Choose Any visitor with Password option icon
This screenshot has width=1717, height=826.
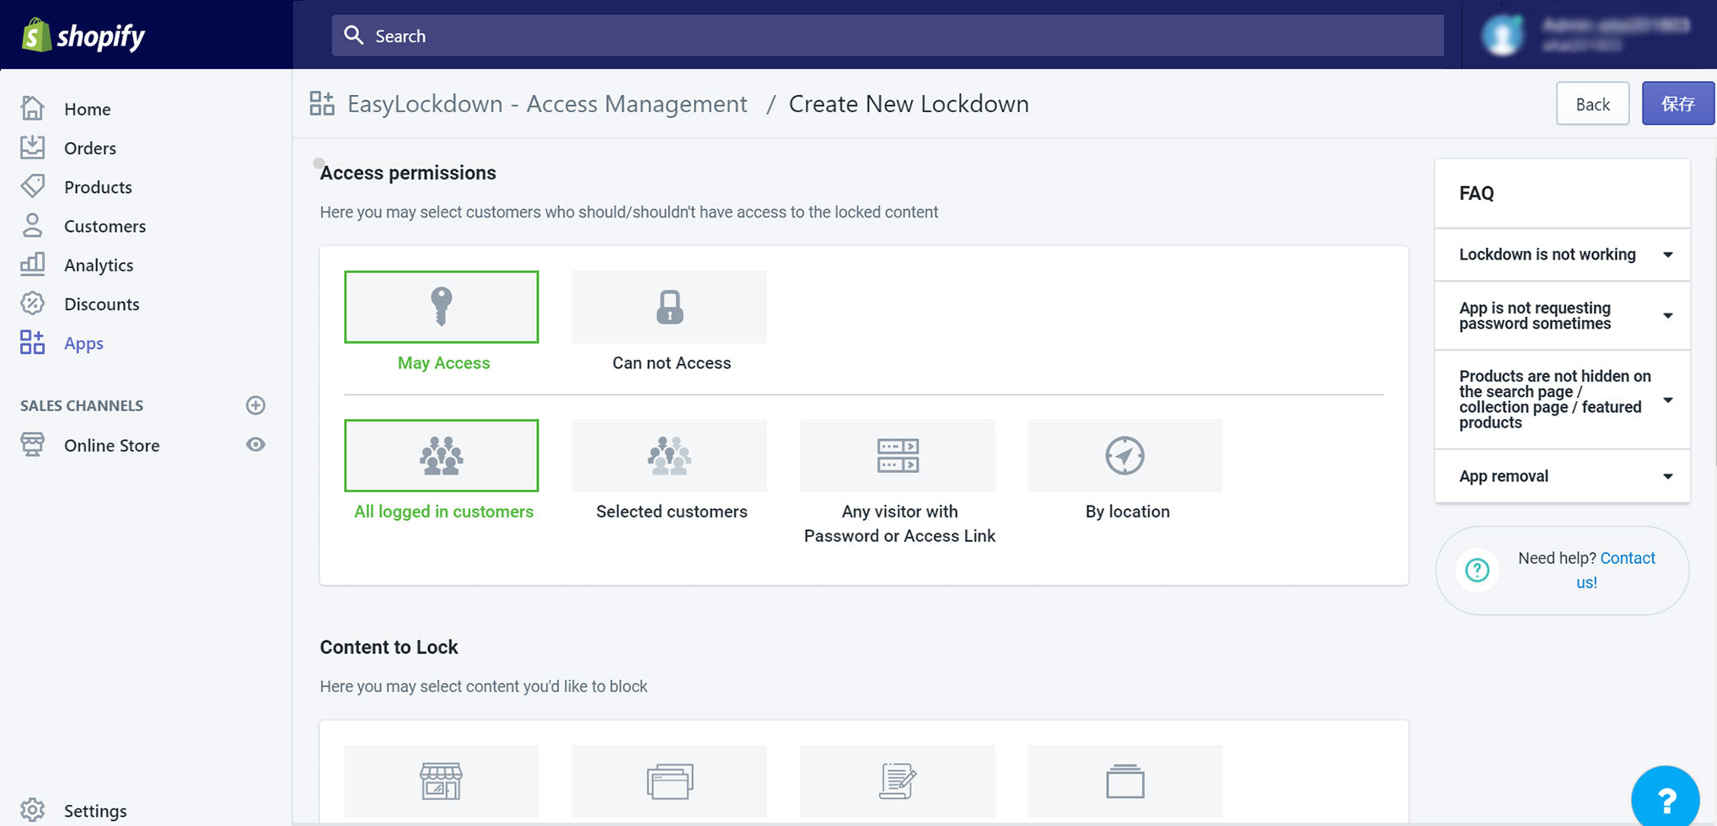(x=897, y=456)
